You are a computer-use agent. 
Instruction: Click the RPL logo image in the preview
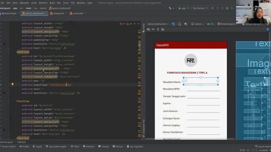pos(191,60)
